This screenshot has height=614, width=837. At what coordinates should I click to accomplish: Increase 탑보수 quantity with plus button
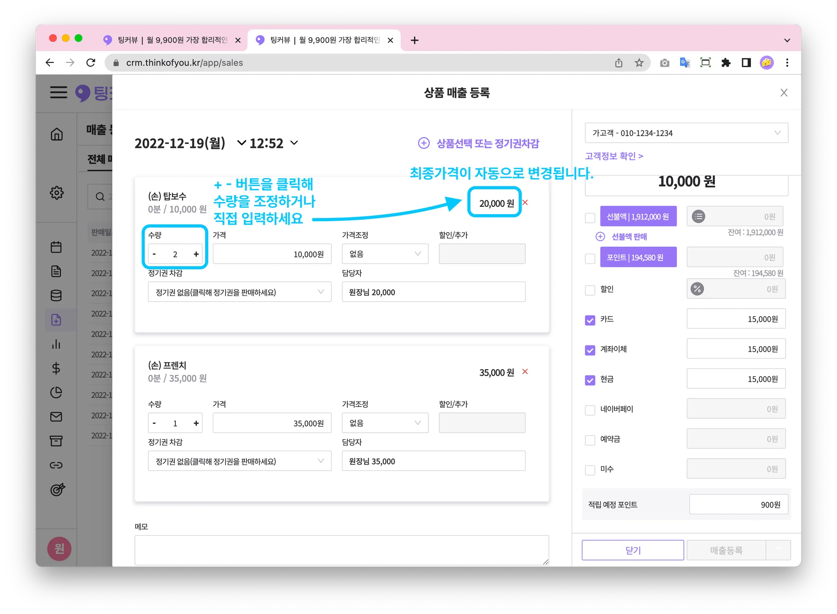[196, 254]
